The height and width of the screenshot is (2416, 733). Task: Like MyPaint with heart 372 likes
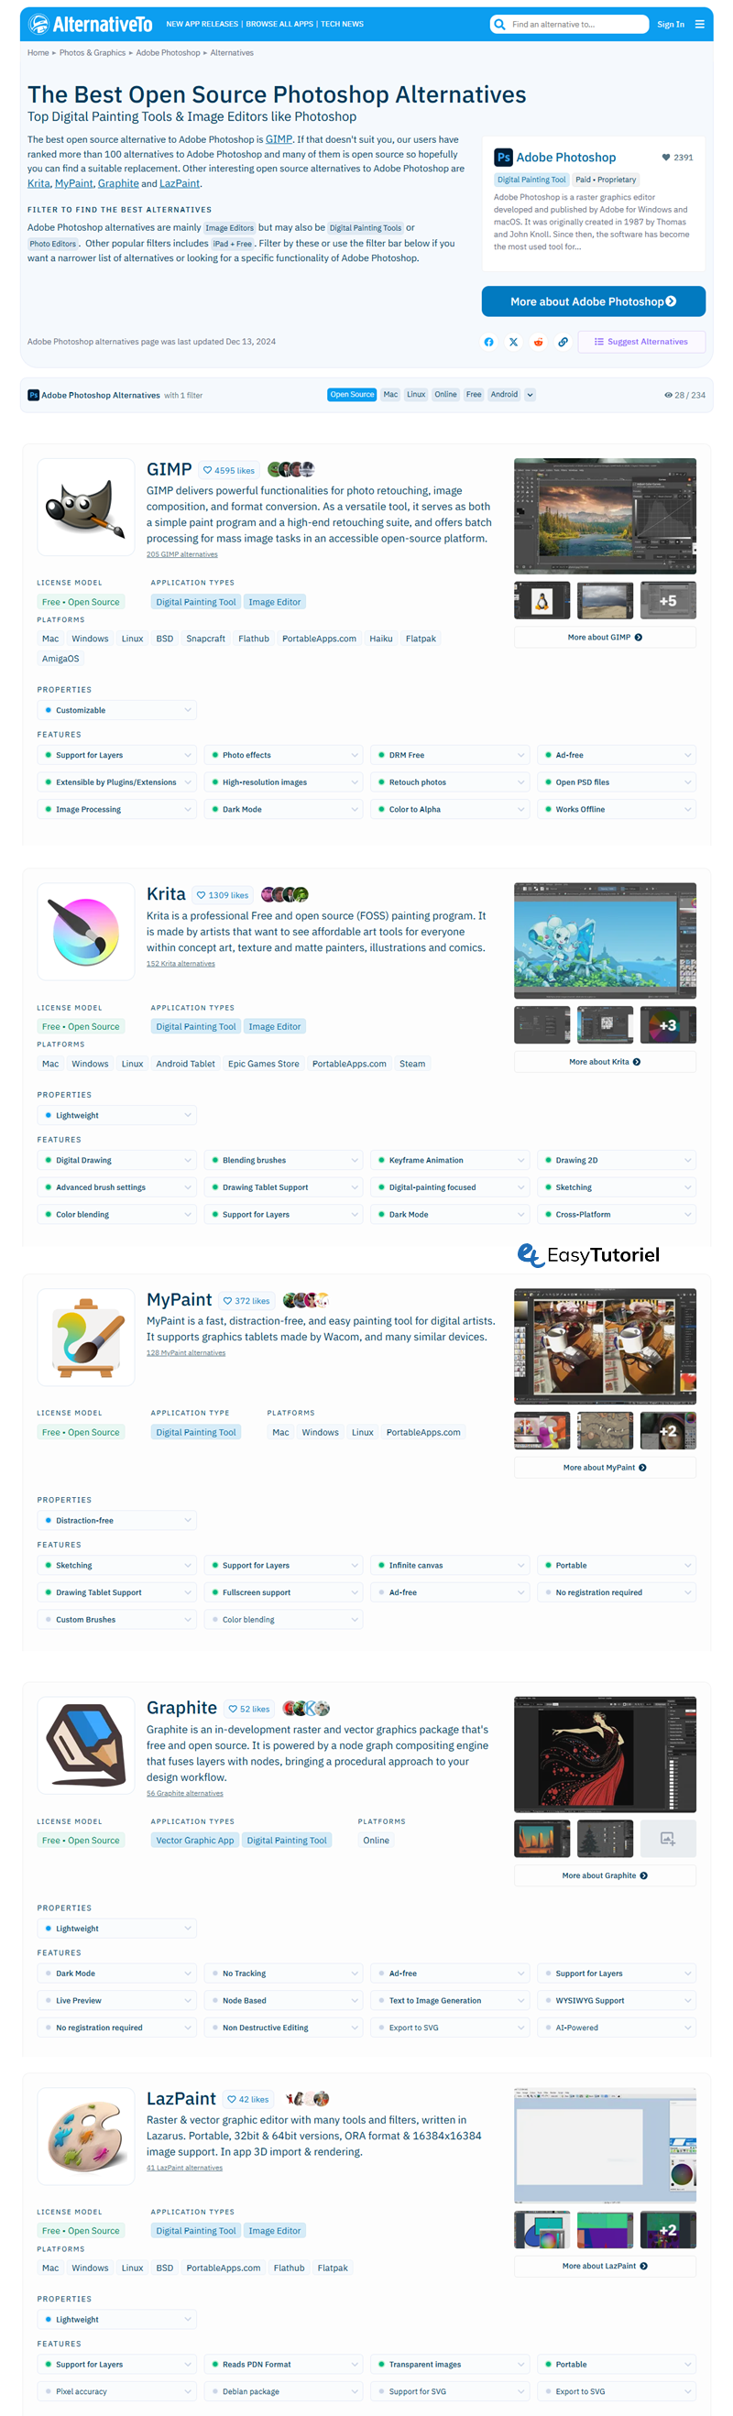[246, 1301]
